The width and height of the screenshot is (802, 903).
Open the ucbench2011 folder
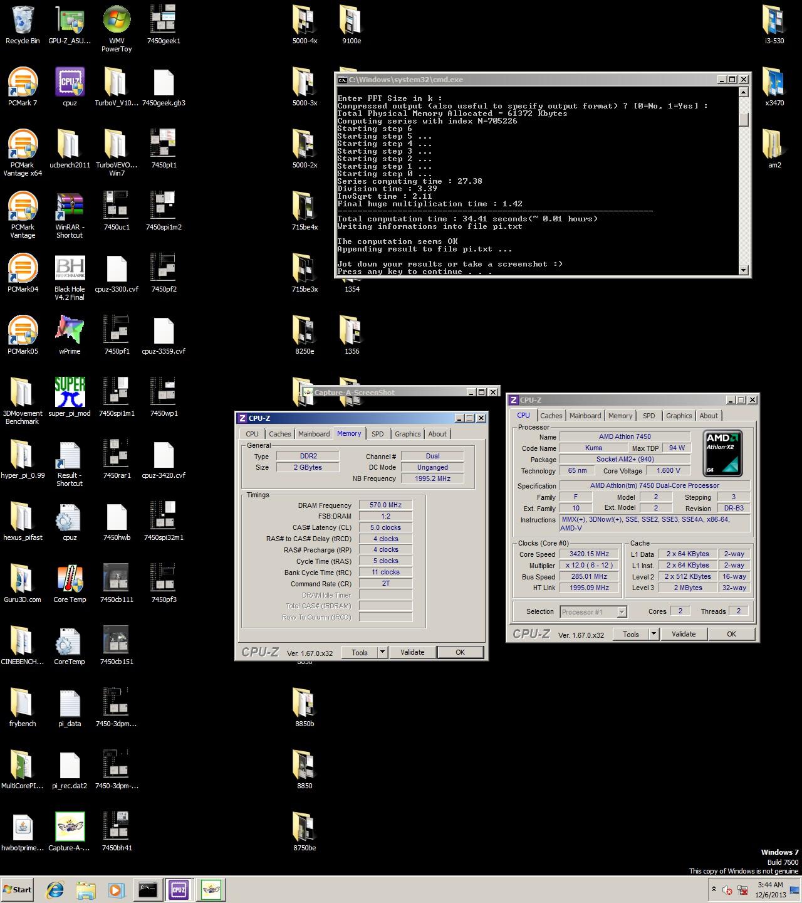[70, 149]
